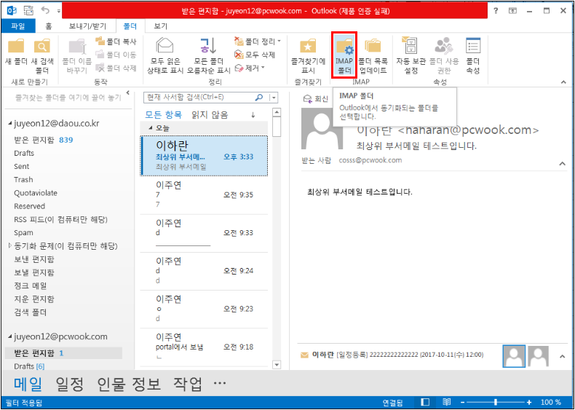Open the 제거 dropdown menu

250,68
